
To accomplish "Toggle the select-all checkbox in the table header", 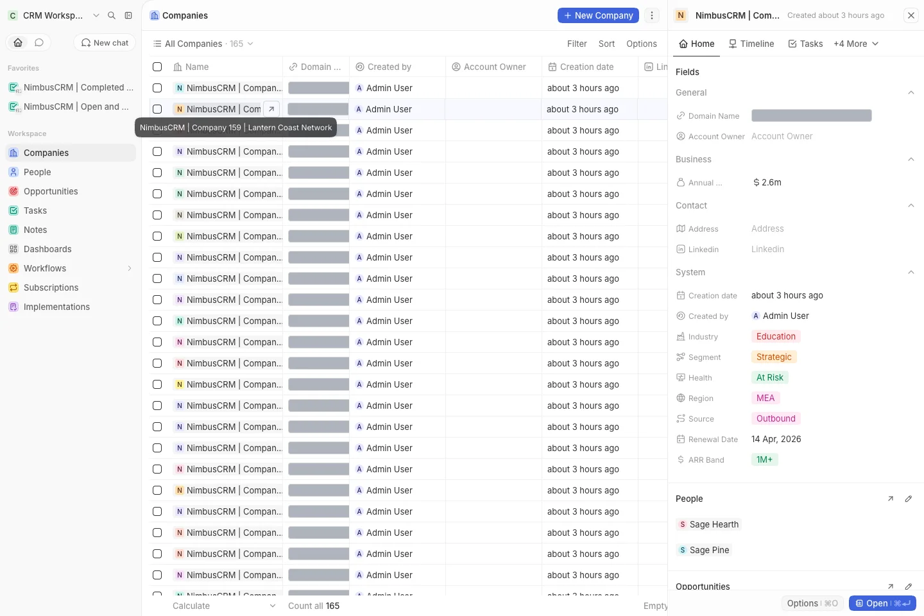I will click(157, 67).
